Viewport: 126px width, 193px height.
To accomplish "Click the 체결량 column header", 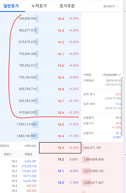I will pos(28,154).
